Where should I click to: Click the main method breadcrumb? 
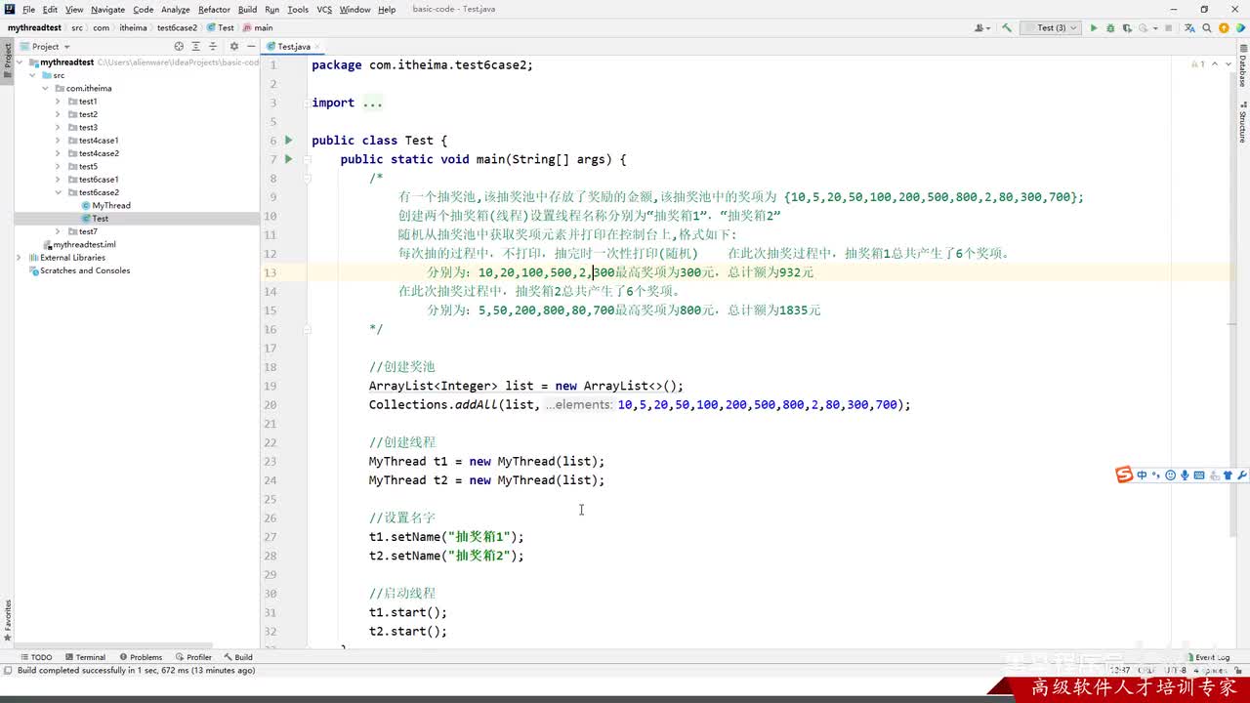(x=257, y=28)
